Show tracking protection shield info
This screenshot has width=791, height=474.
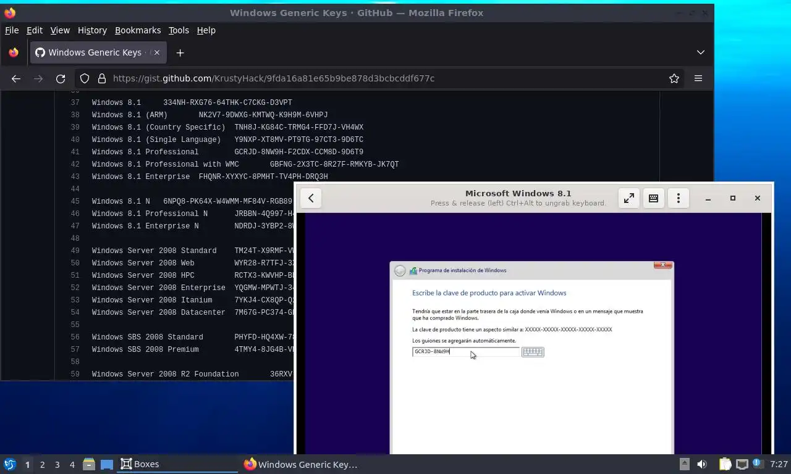pos(85,78)
